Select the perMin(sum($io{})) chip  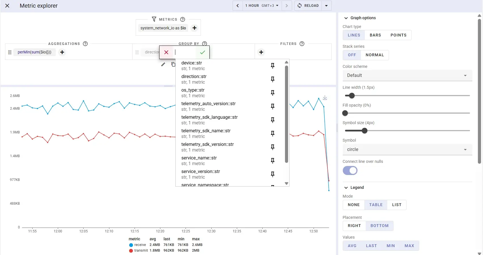click(35, 52)
